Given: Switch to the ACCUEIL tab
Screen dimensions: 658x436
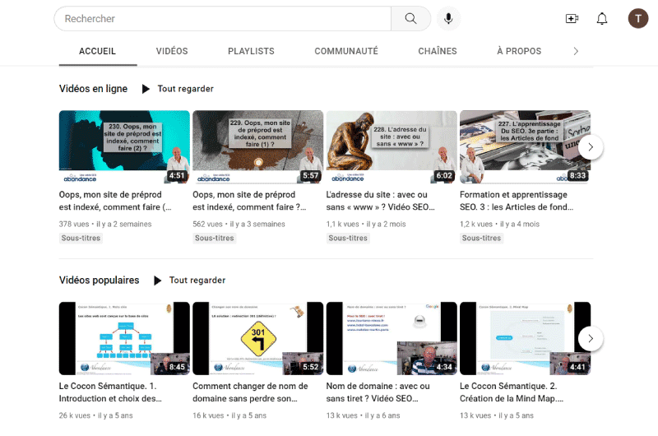Looking at the screenshot, I should point(97,51).
